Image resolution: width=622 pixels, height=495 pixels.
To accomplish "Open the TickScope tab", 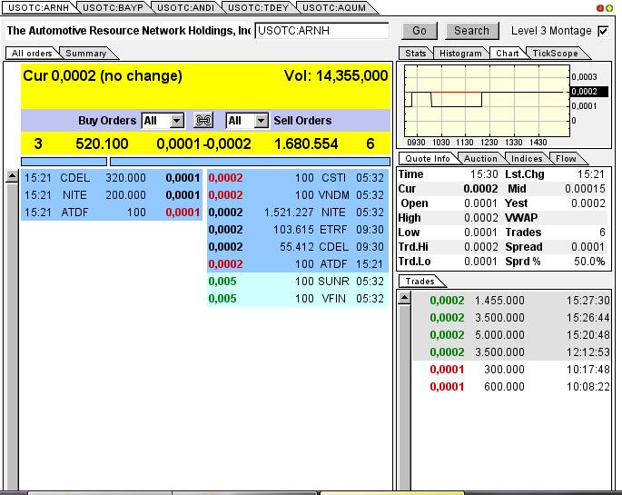I will (x=554, y=54).
